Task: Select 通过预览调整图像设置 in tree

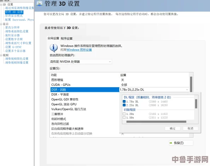Action: point(19,8)
